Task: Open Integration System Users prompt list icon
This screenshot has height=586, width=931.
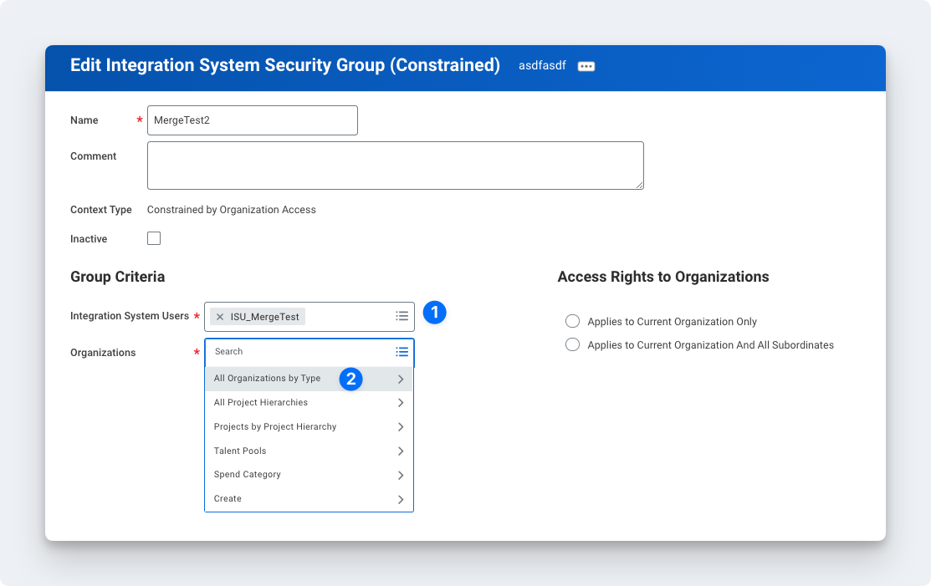Action: click(x=402, y=316)
